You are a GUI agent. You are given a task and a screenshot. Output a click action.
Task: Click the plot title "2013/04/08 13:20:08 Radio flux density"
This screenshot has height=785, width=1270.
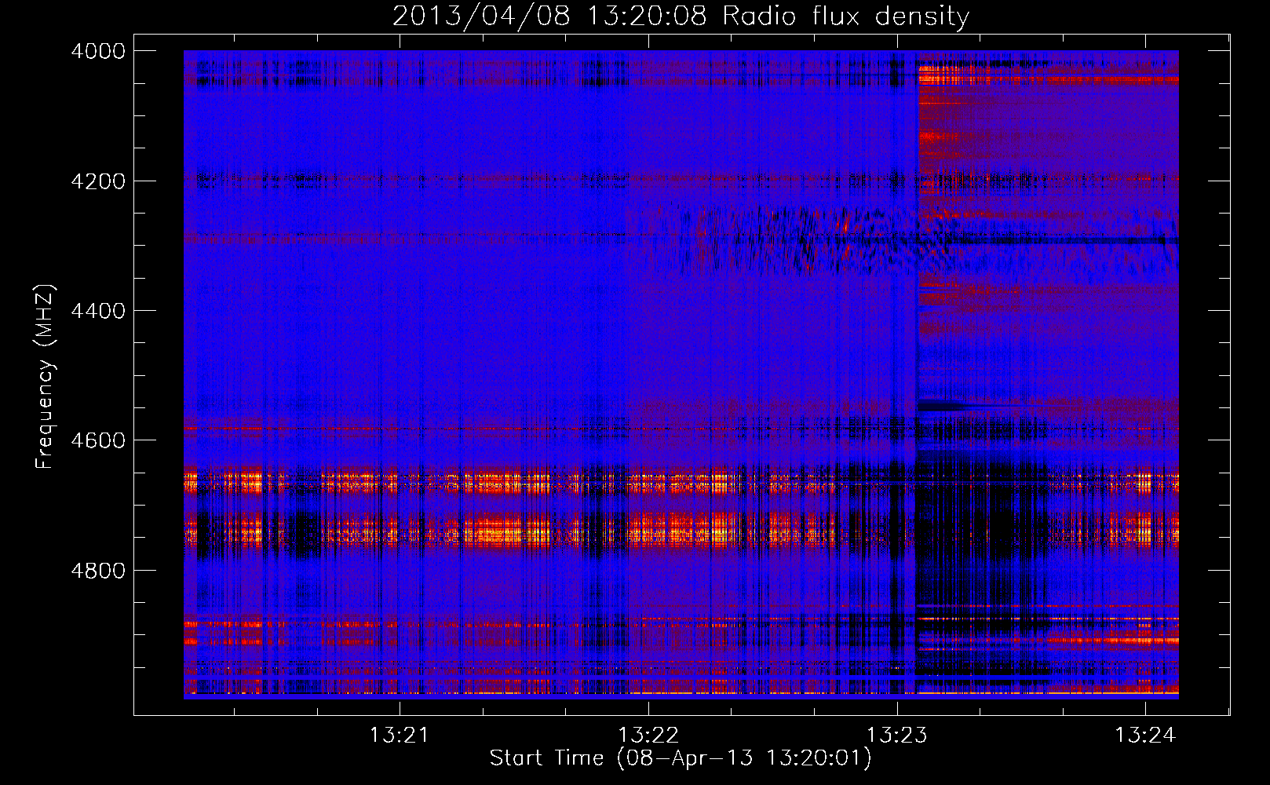[681, 16]
